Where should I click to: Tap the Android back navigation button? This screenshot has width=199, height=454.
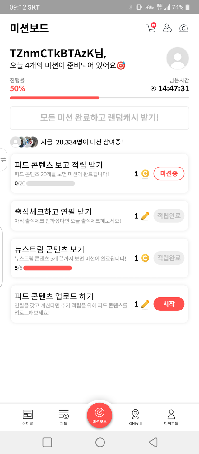tap(153, 442)
